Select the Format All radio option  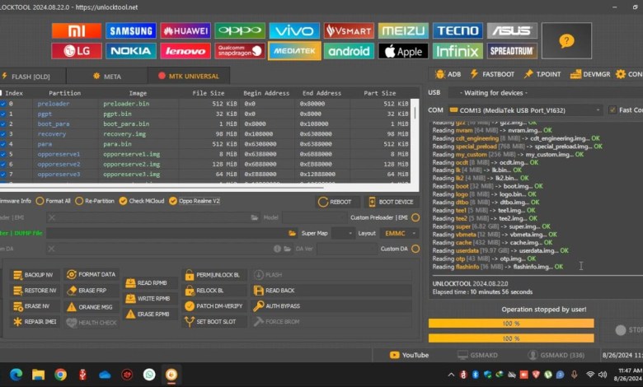click(54, 201)
